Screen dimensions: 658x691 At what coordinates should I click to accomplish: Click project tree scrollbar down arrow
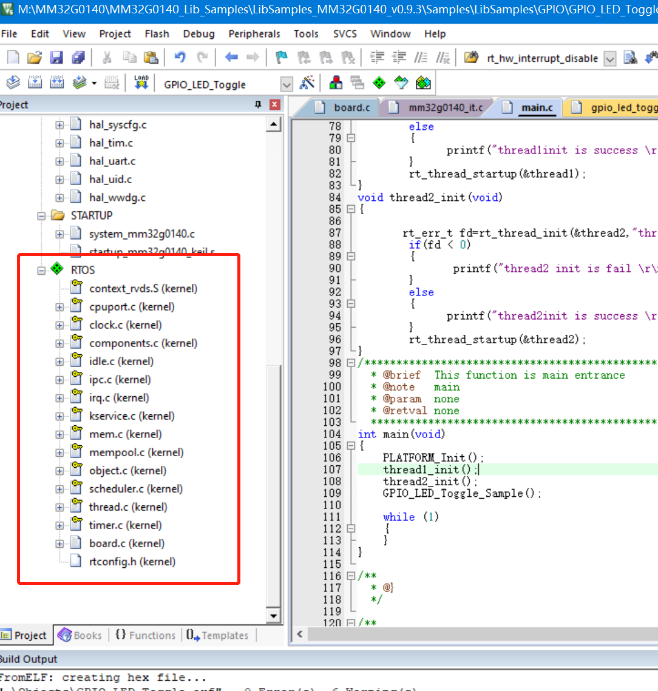coord(274,616)
